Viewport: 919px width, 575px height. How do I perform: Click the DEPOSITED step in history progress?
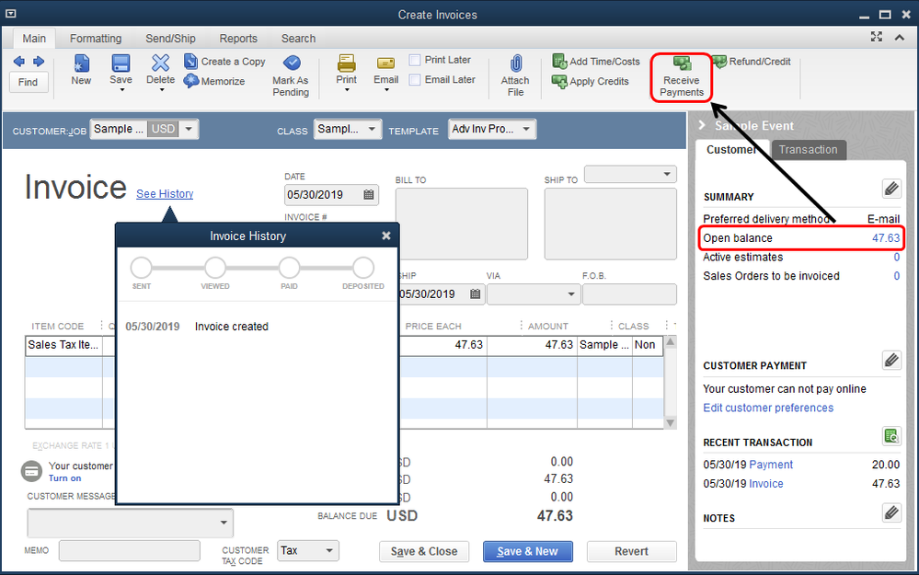pos(363,268)
